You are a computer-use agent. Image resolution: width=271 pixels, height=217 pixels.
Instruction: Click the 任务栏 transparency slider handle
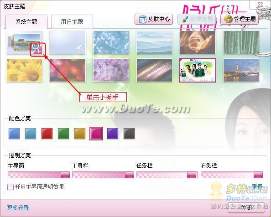192,175
